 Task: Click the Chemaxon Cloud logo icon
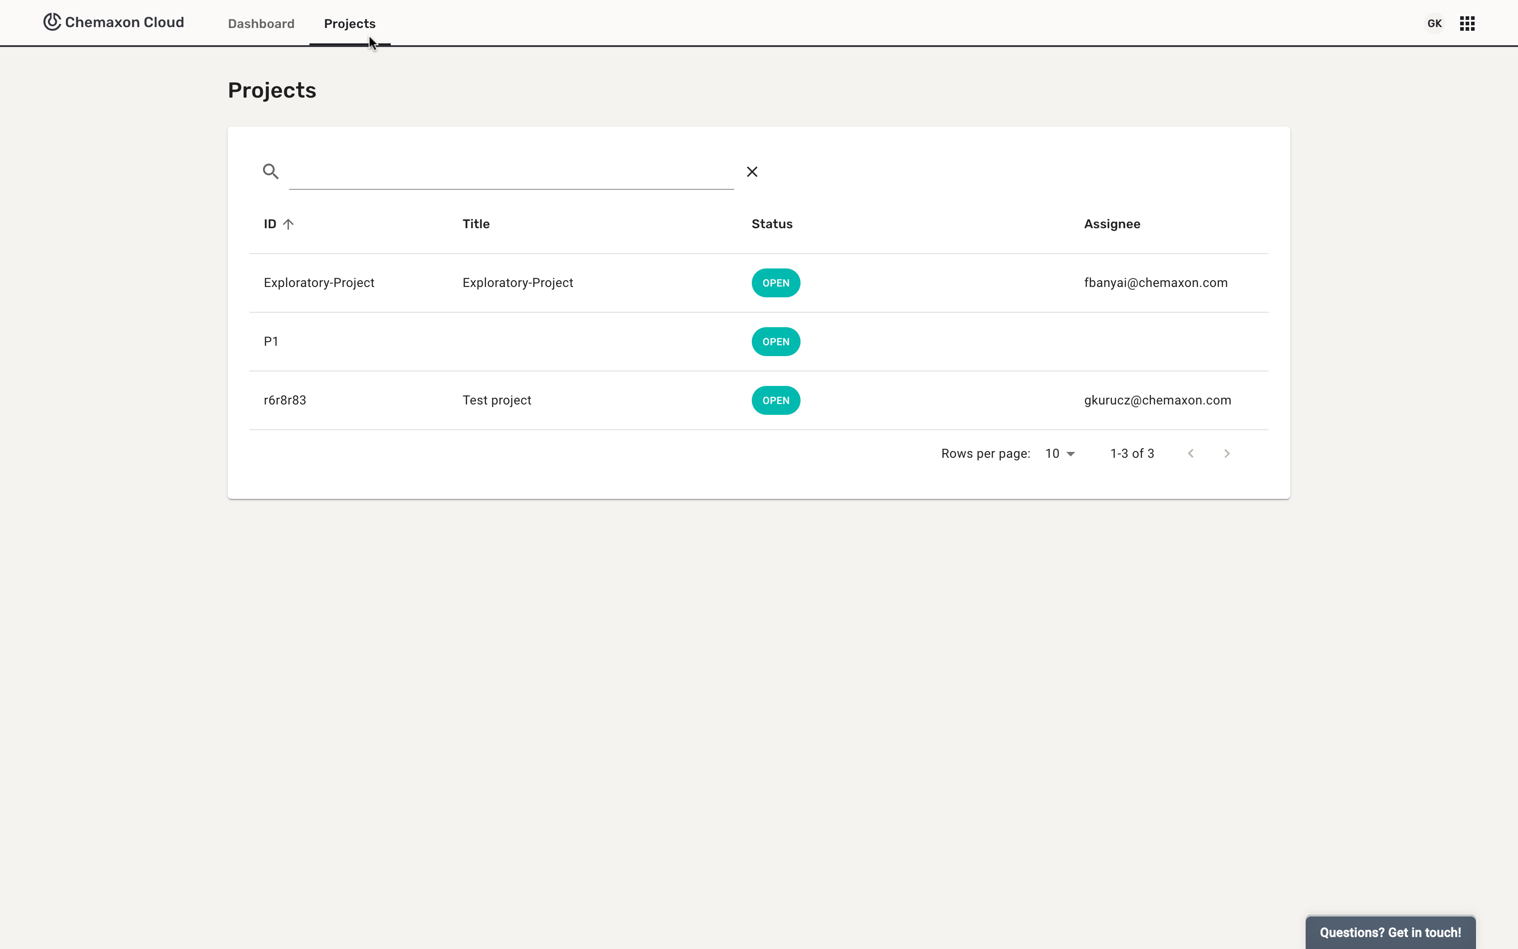(52, 22)
